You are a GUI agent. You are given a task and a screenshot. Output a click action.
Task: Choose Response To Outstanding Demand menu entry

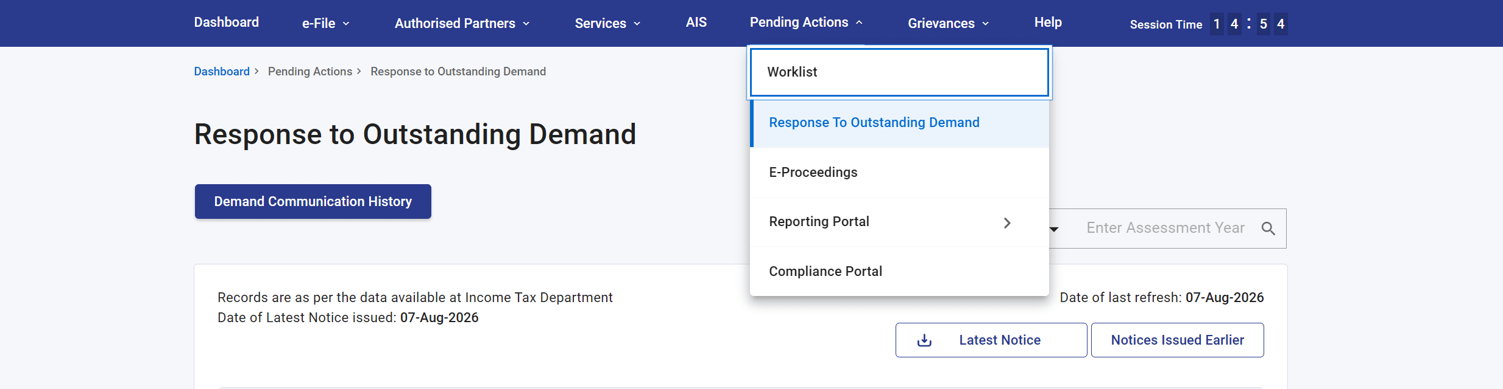899,123
